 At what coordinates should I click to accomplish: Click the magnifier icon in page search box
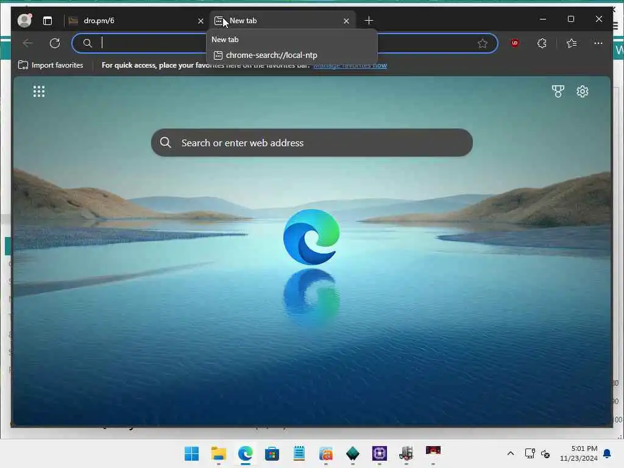pyautogui.click(x=166, y=143)
